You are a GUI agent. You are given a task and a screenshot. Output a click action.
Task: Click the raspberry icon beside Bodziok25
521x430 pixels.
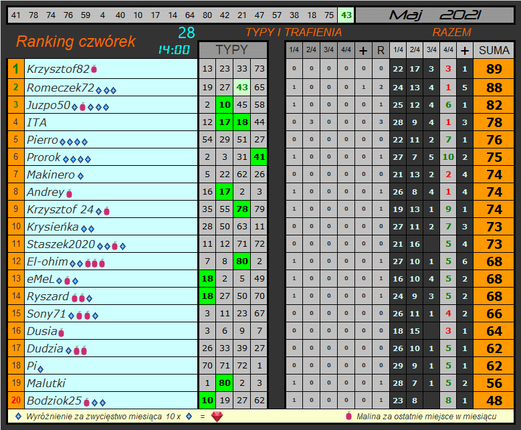(x=87, y=403)
